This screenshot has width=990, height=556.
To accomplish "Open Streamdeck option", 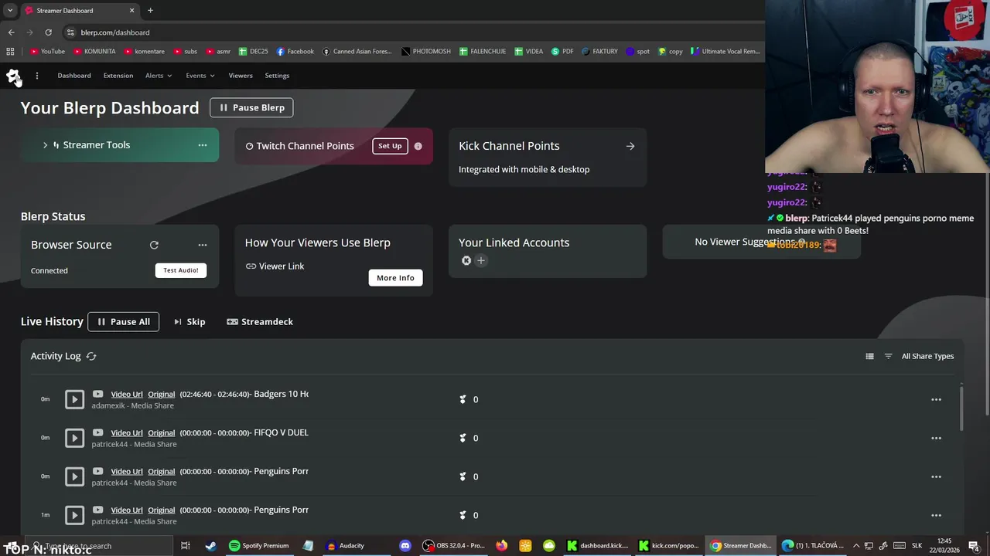I will tap(260, 322).
